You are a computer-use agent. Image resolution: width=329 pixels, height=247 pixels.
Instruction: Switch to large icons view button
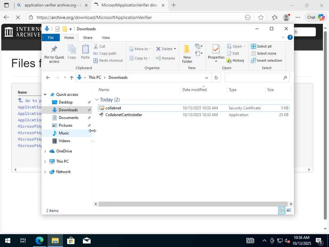pos(289,210)
